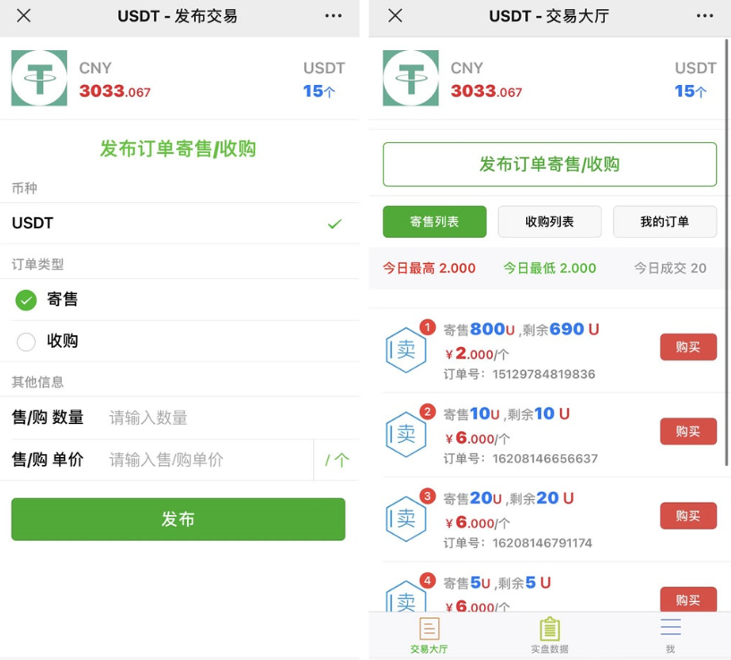Switch to the 寄售列表 tab

[x=435, y=222]
